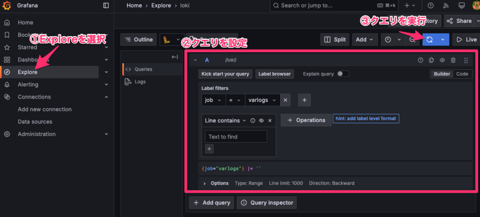
Task: Click the Share button
Action: (x=459, y=21)
